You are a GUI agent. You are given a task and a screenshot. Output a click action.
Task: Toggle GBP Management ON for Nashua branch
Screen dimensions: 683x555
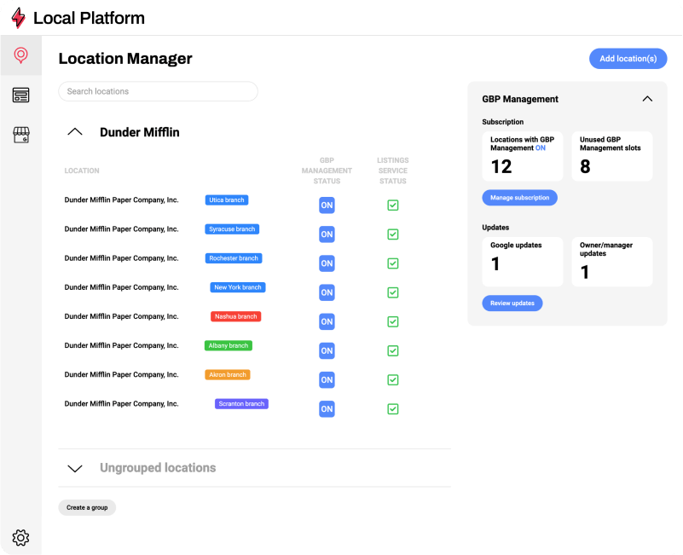pos(327,322)
